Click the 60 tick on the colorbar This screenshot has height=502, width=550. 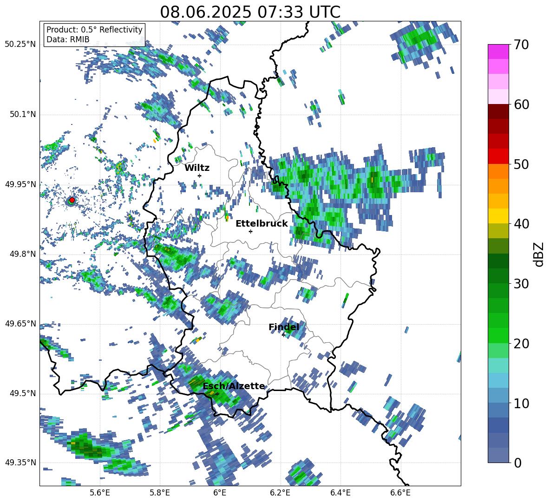pos(521,104)
